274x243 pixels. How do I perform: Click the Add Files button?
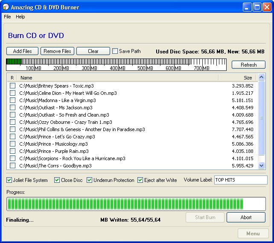[x=22, y=51]
